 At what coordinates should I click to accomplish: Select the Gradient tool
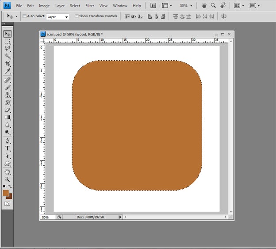[8, 117]
